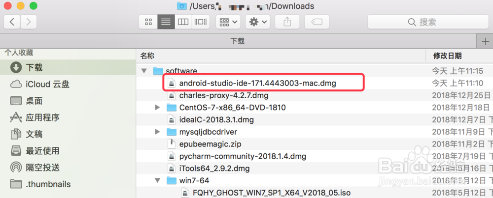Select epubeemagic.zip

211,144
